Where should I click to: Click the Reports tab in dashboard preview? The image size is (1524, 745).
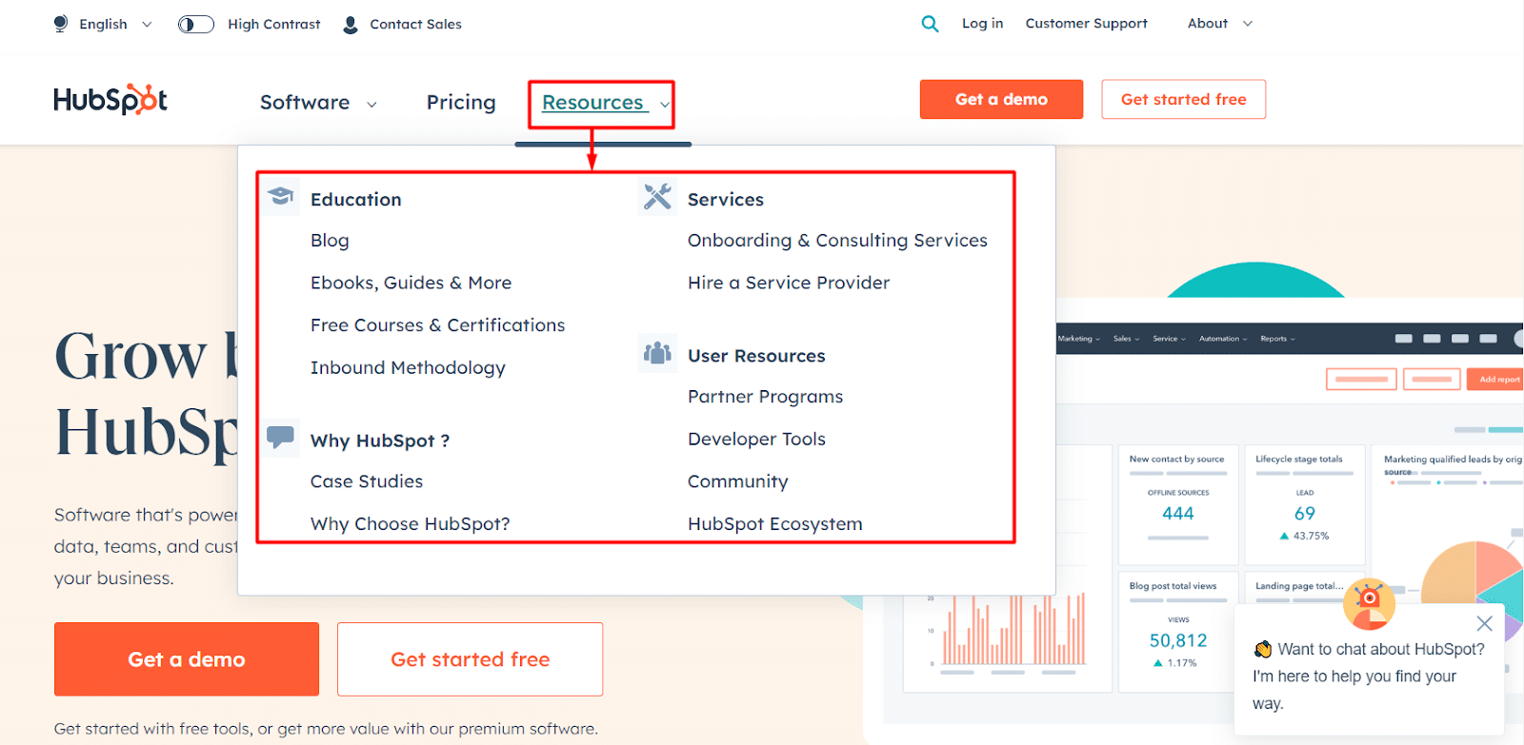pos(1277,339)
